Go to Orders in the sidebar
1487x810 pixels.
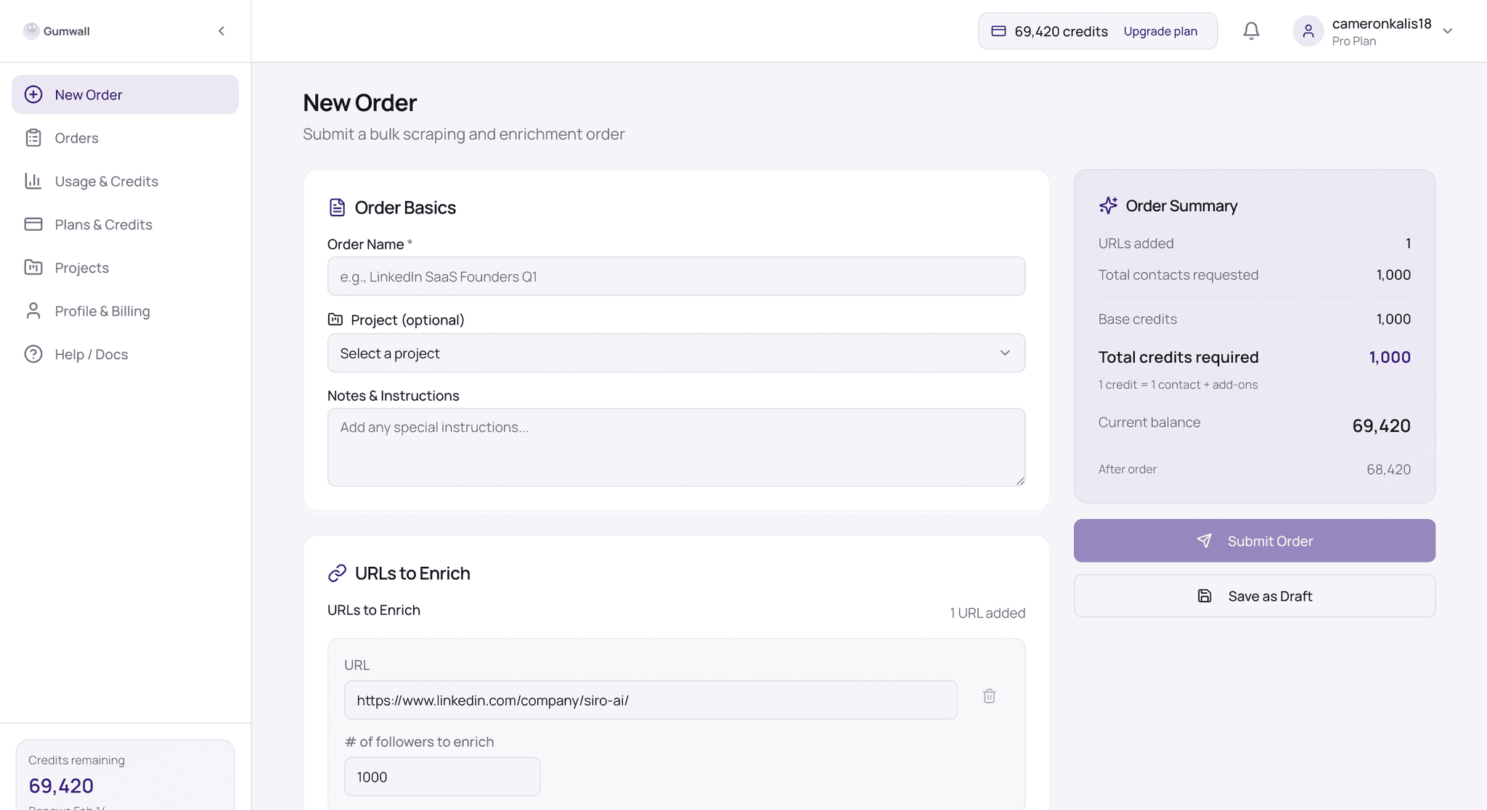[76, 138]
